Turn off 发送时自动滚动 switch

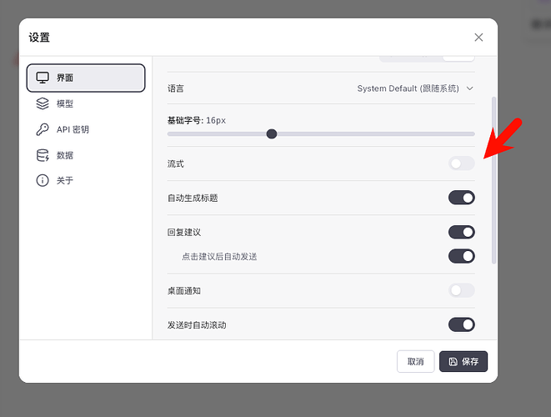click(462, 324)
